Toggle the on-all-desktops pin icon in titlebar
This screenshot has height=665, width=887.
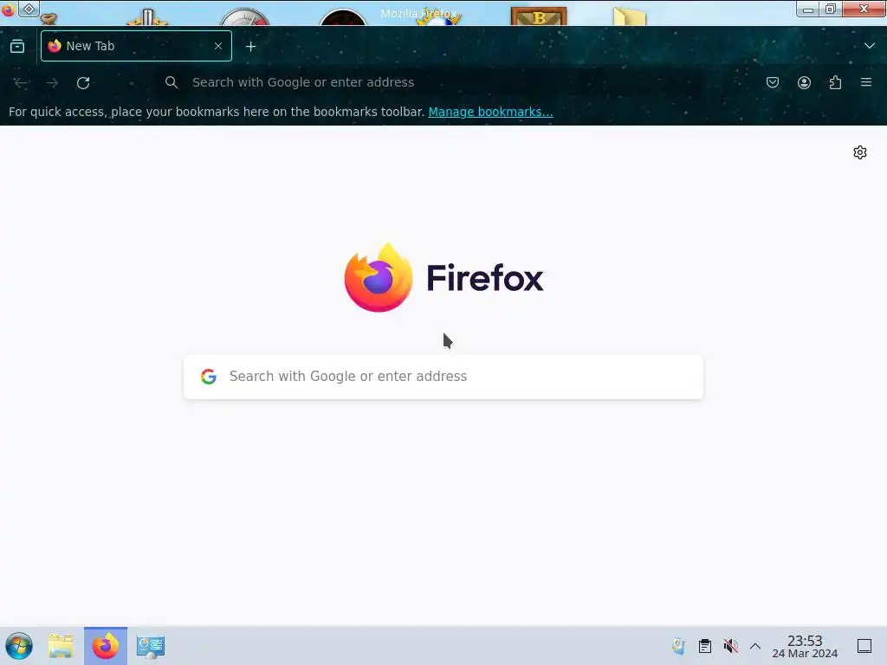pyautogui.click(x=29, y=9)
